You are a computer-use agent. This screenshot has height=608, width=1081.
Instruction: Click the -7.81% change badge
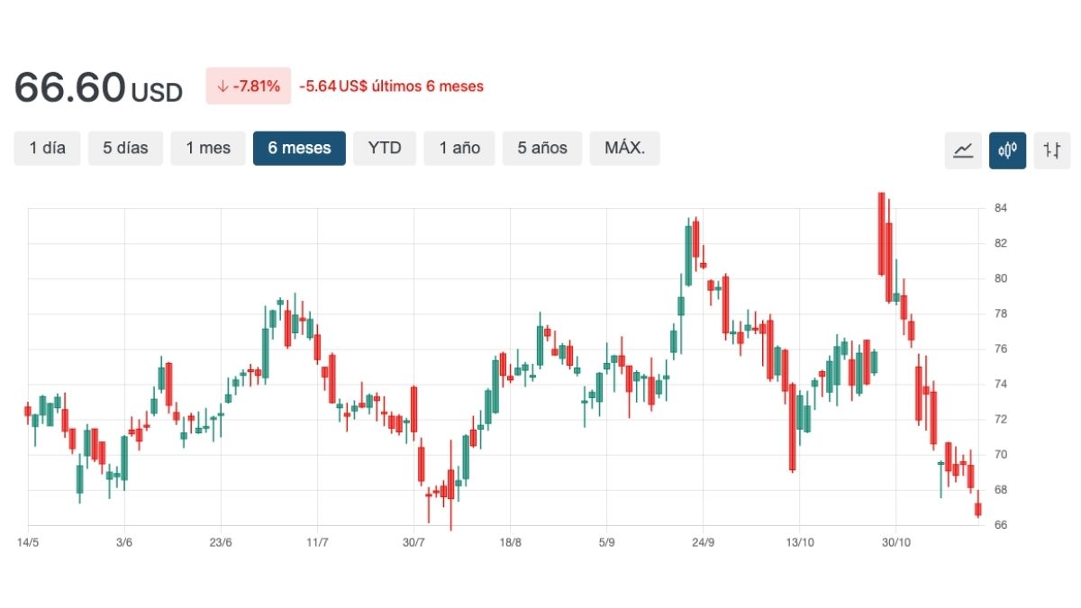(248, 86)
